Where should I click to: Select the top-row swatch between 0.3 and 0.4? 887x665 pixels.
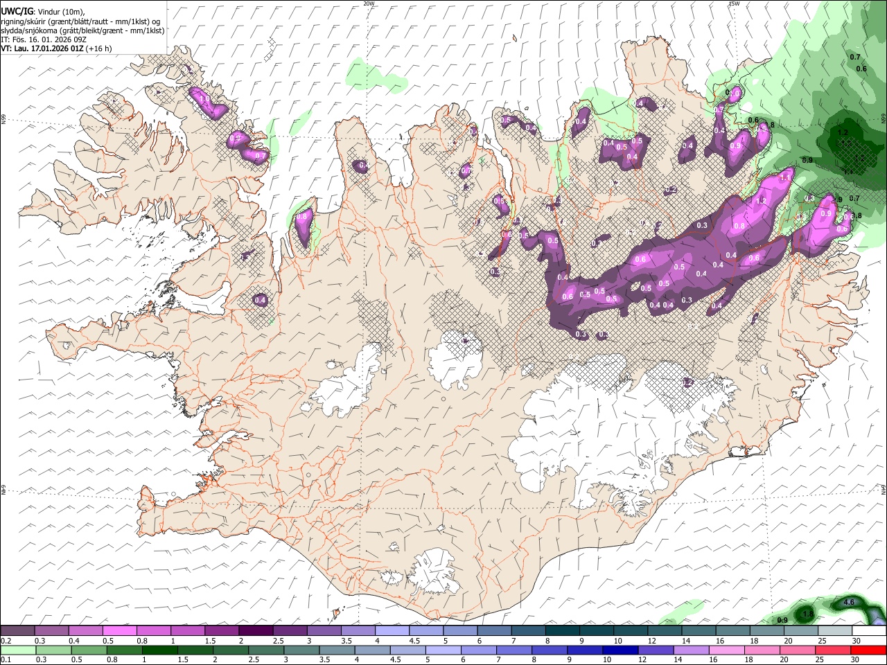tap(51, 630)
